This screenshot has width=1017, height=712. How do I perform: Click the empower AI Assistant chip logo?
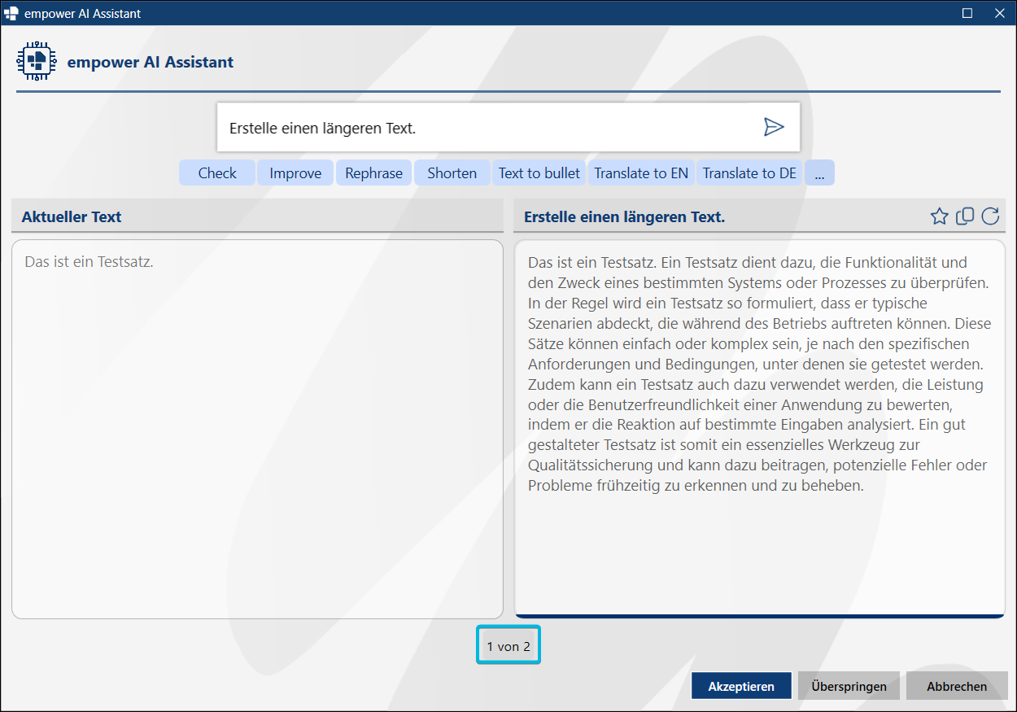(37, 62)
